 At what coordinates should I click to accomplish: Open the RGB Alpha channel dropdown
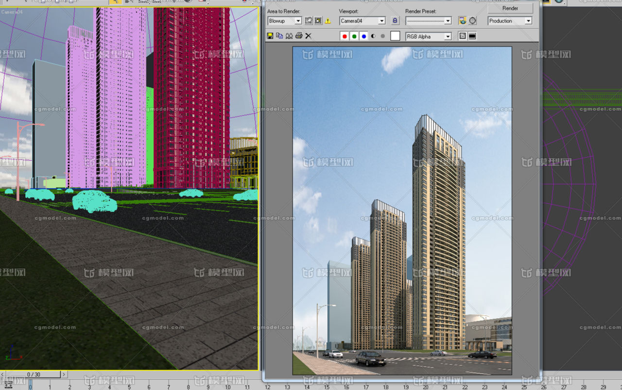(x=448, y=36)
